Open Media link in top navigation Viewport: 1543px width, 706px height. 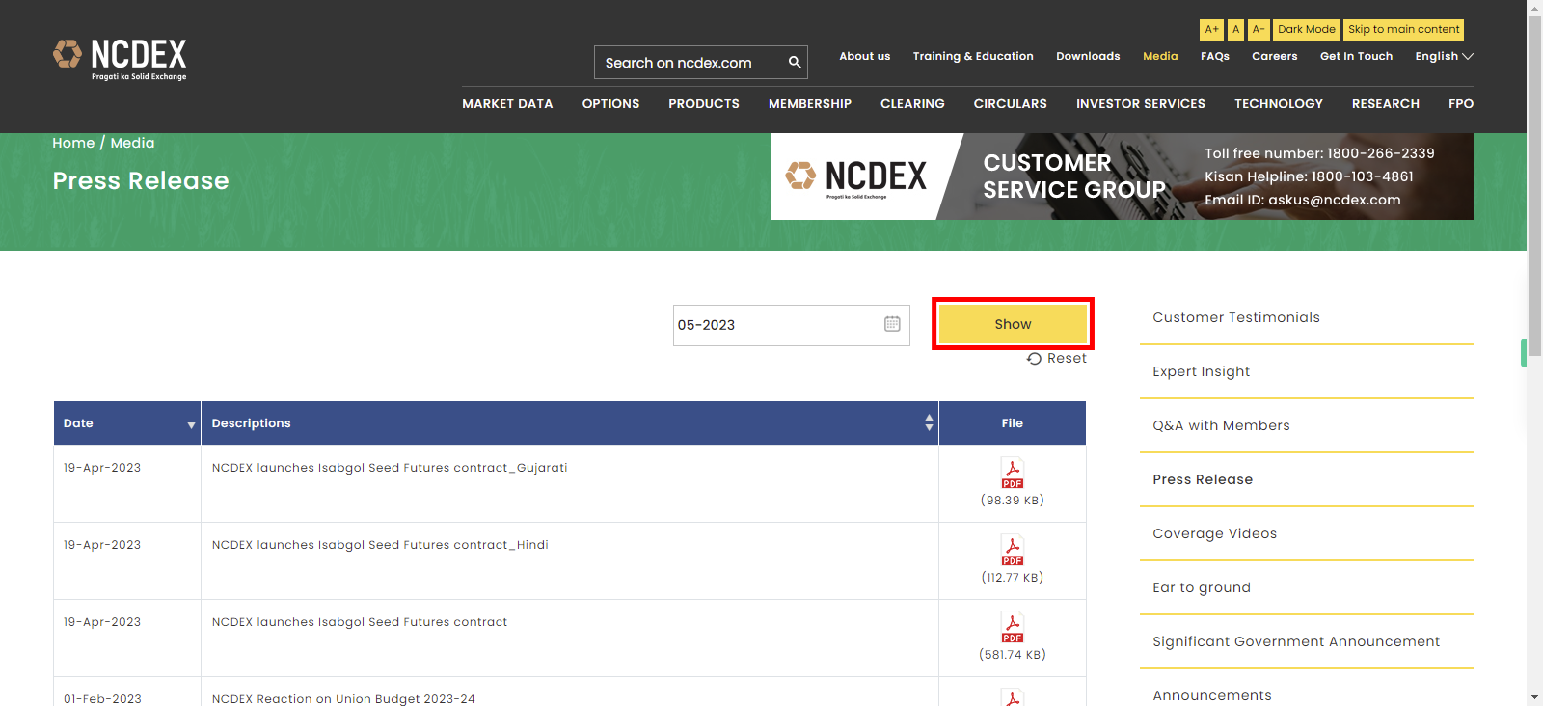pos(1160,56)
